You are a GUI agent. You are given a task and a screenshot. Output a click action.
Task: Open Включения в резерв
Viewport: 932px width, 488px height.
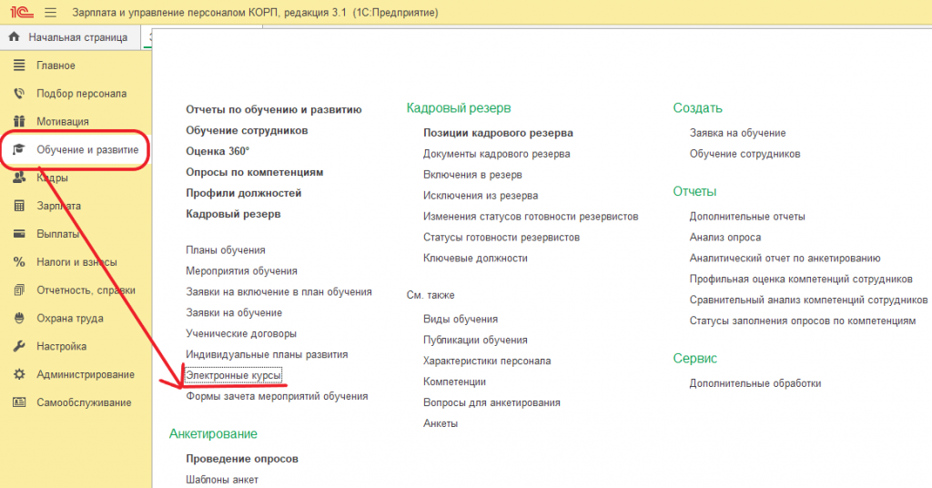pyautogui.click(x=472, y=174)
